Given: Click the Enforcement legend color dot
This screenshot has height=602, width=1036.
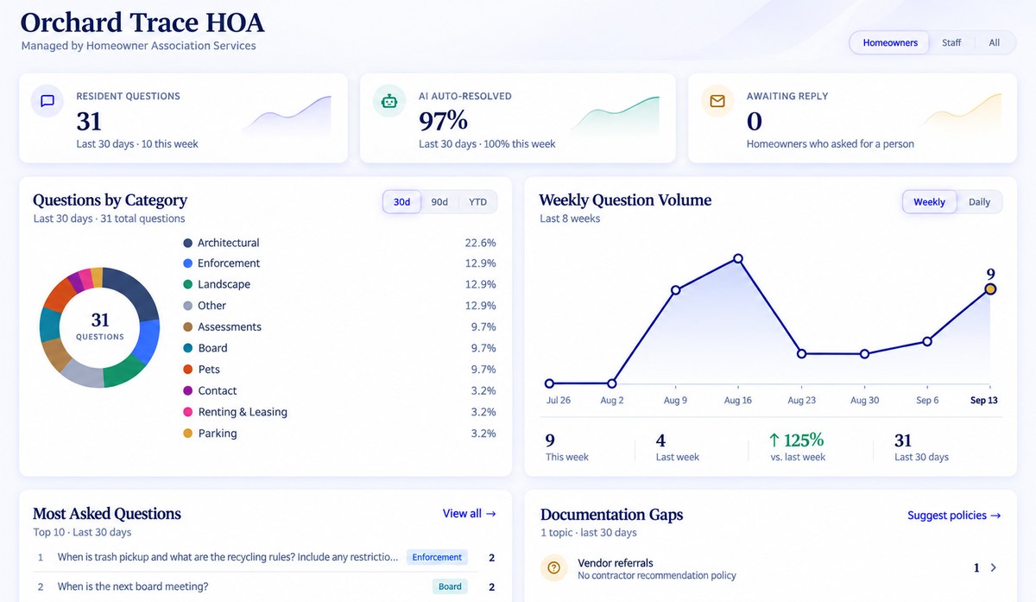Looking at the screenshot, I should click(x=187, y=263).
